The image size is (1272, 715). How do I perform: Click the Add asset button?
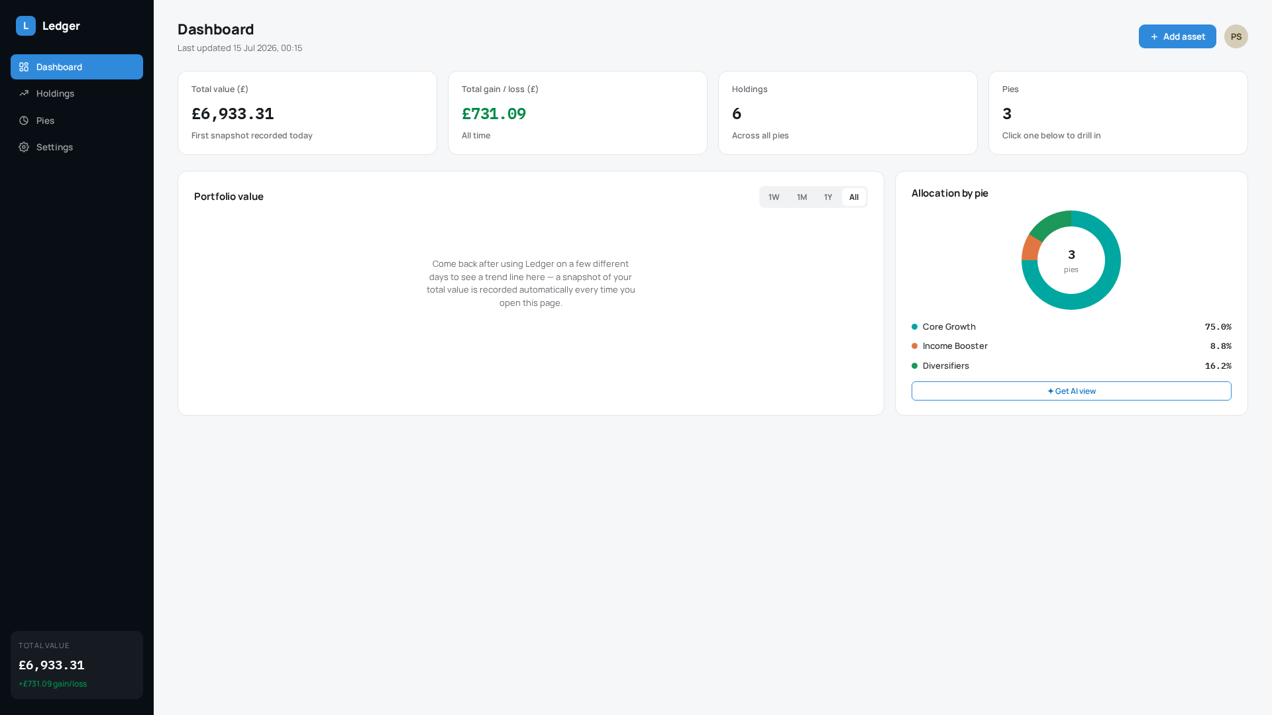1177,36
